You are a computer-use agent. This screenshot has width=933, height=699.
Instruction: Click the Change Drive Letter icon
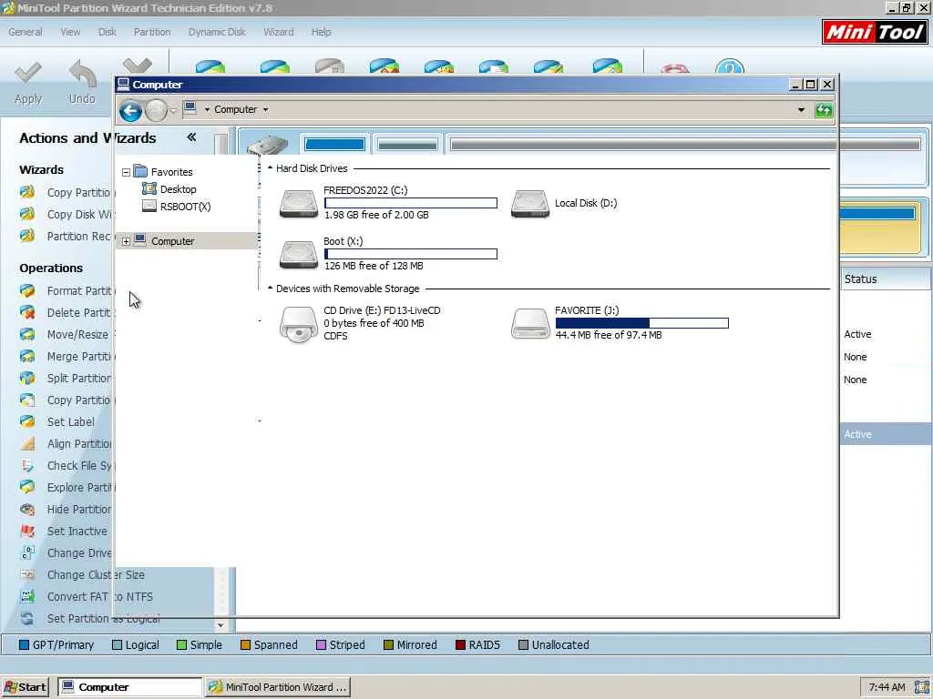(x=27, y=552)
